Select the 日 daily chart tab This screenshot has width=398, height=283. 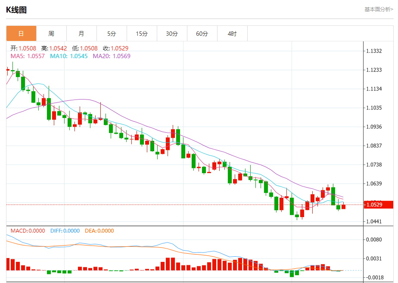tap(22, 34)
